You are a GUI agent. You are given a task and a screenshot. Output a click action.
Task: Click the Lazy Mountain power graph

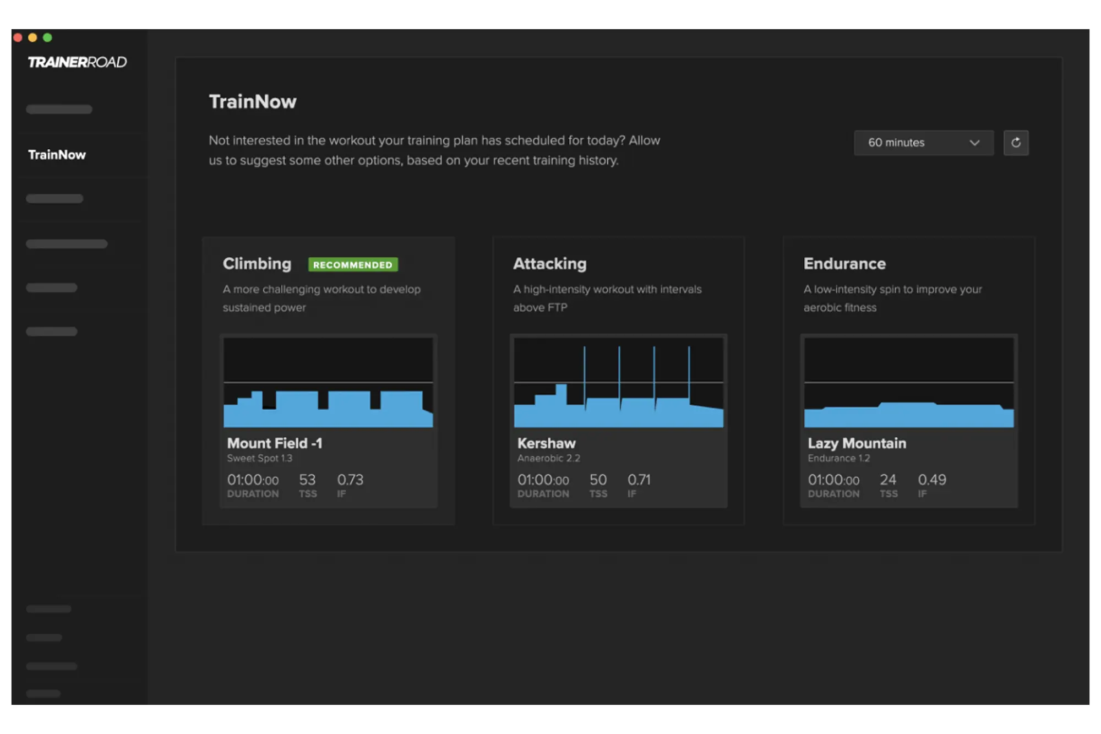point(908,383)
